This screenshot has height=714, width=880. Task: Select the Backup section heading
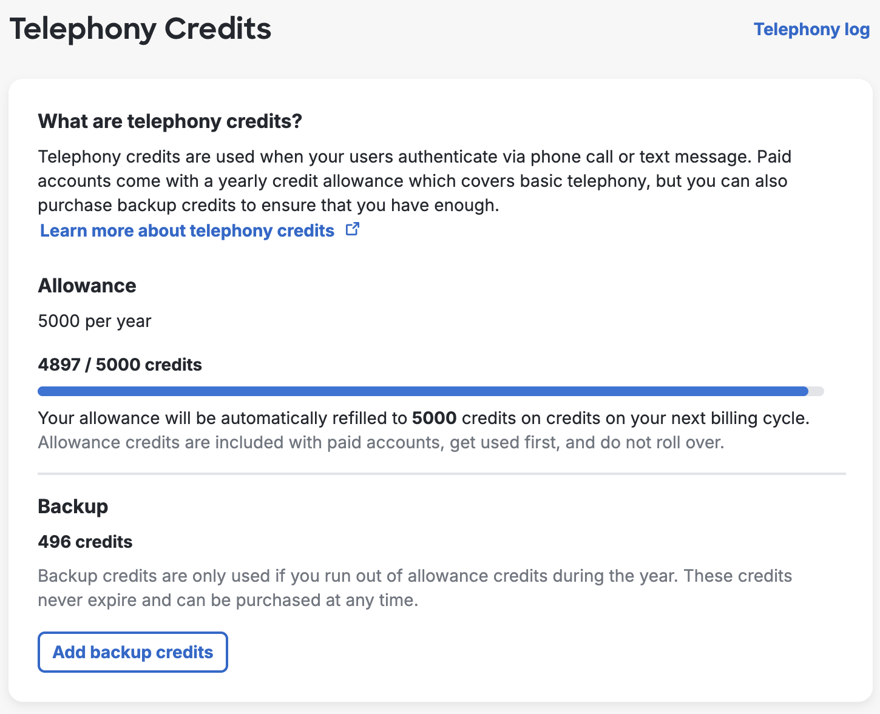point(73,506)
